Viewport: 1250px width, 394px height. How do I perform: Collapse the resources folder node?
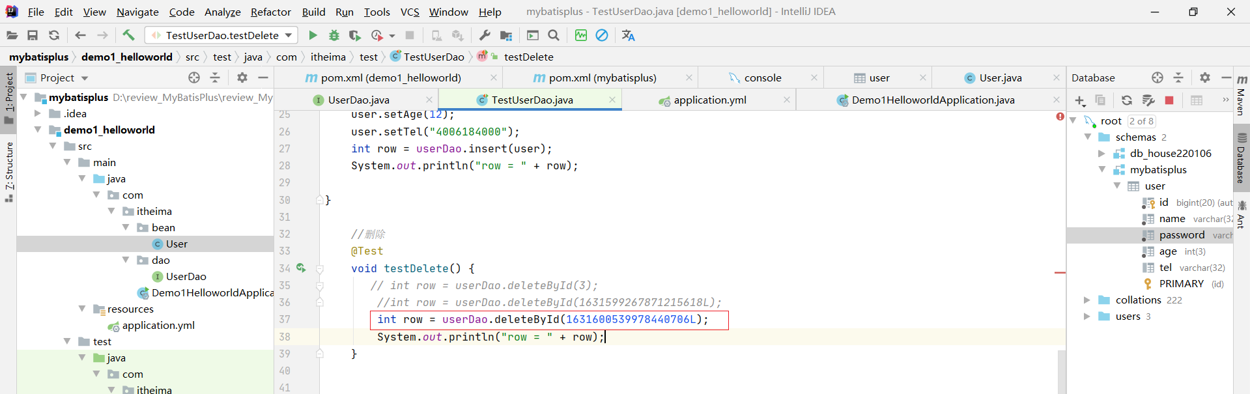click(82, 309)
